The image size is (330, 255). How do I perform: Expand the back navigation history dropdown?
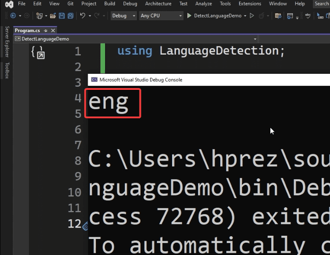click(x=20, y=16)
